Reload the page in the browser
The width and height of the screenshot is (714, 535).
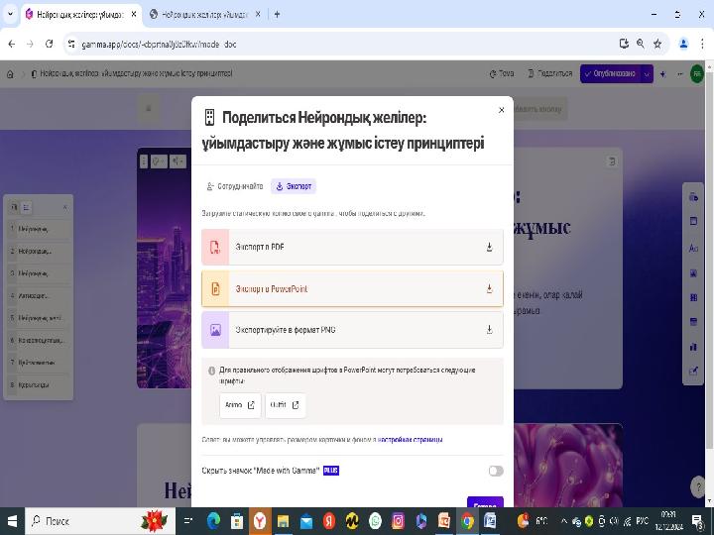coord(50,45)
